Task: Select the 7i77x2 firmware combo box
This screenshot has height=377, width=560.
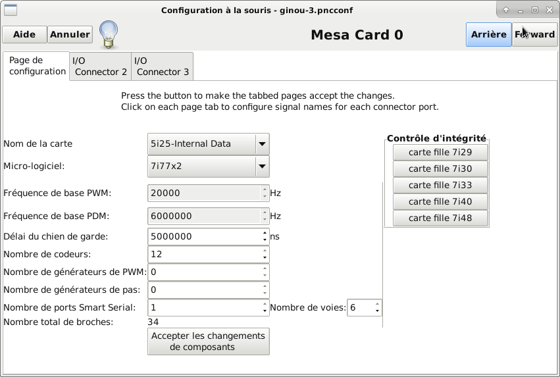Action: [x=208, y=166]
